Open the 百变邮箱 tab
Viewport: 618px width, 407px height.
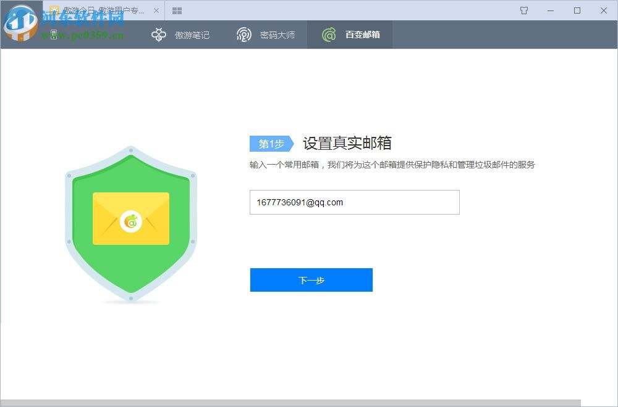tap(362, 35)
